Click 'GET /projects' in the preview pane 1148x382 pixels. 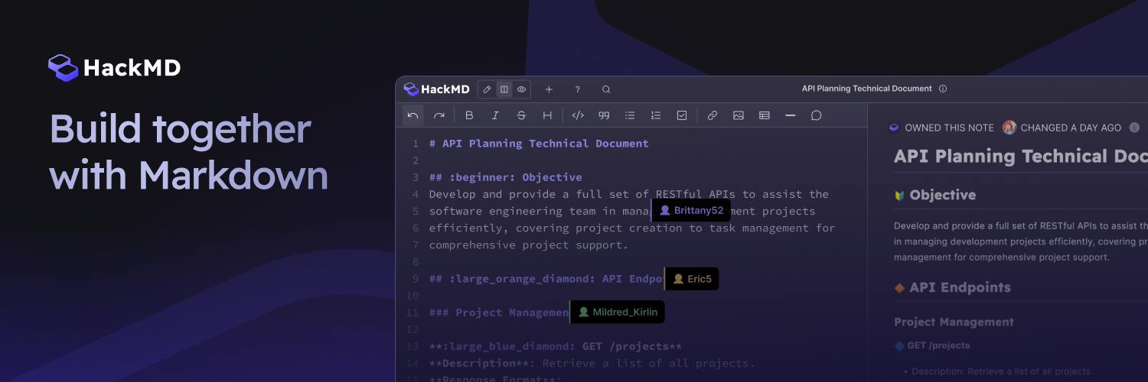pyautogui.click(x=938, y=345)
